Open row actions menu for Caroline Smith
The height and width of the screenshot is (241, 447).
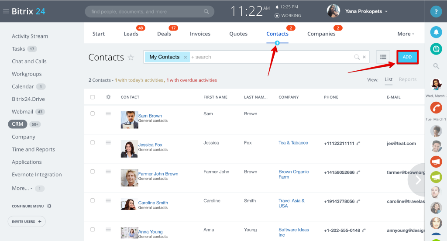[108, 201]
